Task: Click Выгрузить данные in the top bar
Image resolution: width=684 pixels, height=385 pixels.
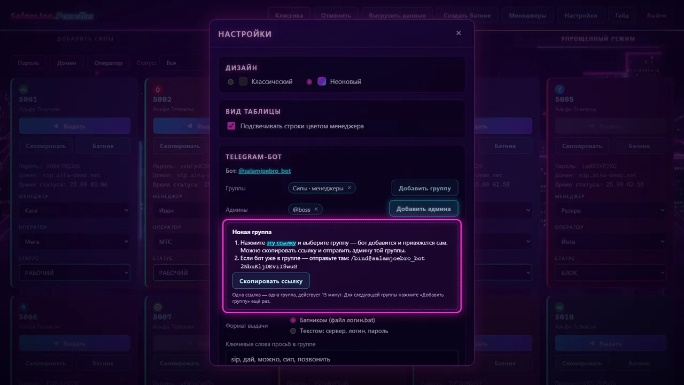Action: pyautogui.click(x=397, y=16)
